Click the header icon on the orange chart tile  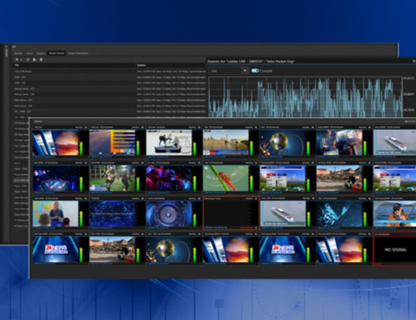(142, 127)
